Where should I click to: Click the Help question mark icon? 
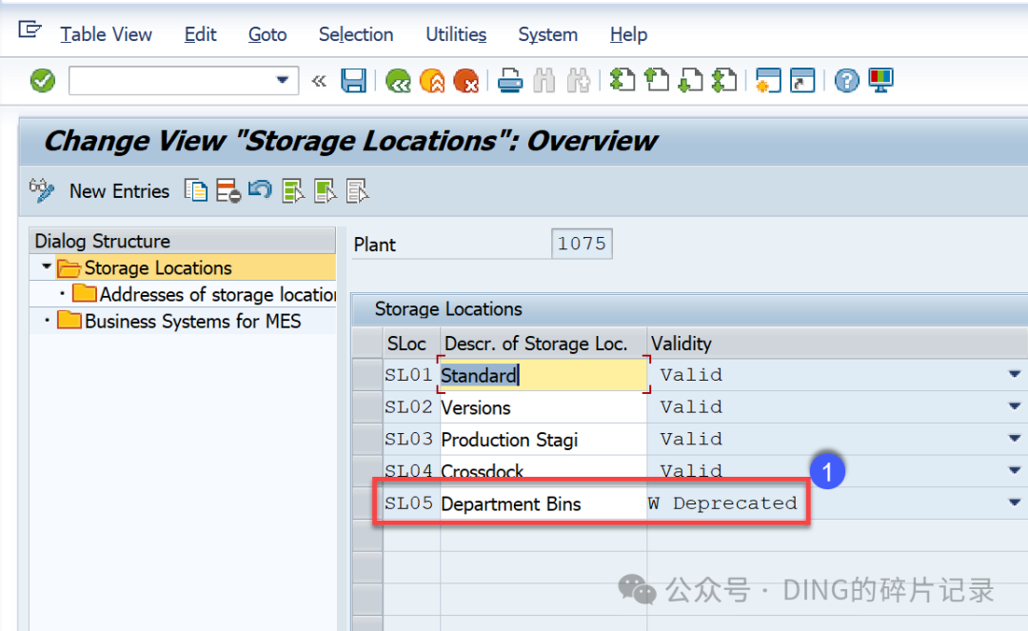846,81
